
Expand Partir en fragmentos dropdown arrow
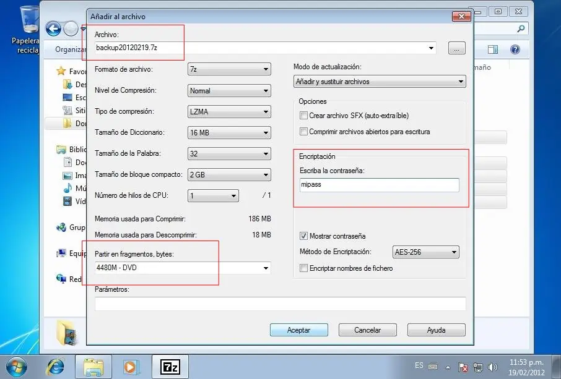click(x=266, y=268)
